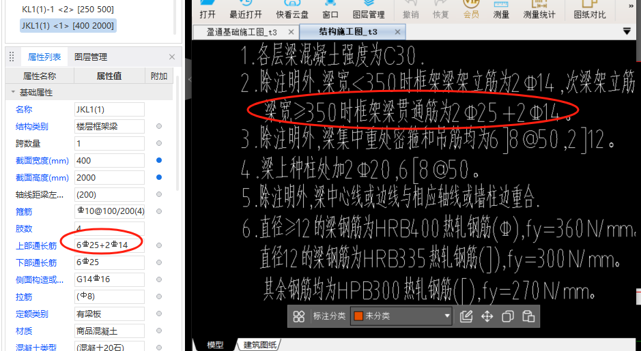Click the 截面宽度 value field 400
The width and height of the screenshot is (641, 351).
tap(109, 160)
